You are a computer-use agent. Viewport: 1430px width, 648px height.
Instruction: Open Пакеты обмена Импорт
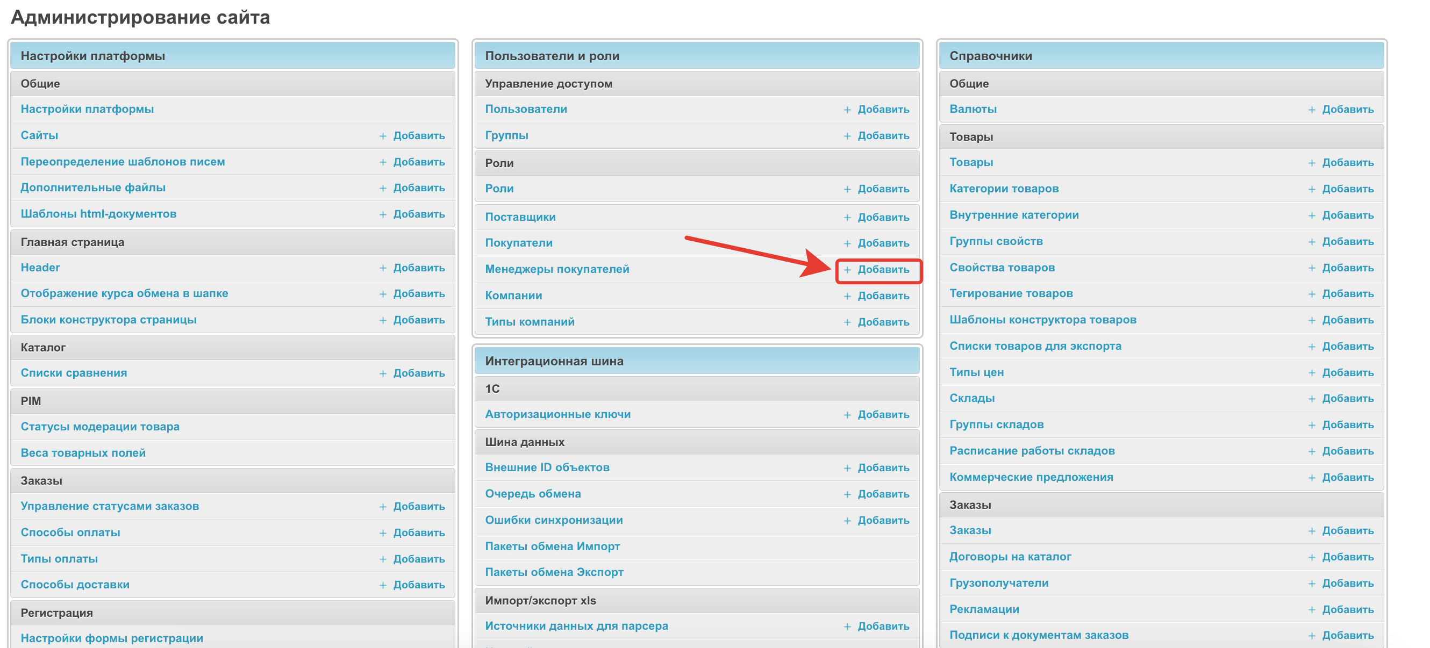[x=552, y=546]
